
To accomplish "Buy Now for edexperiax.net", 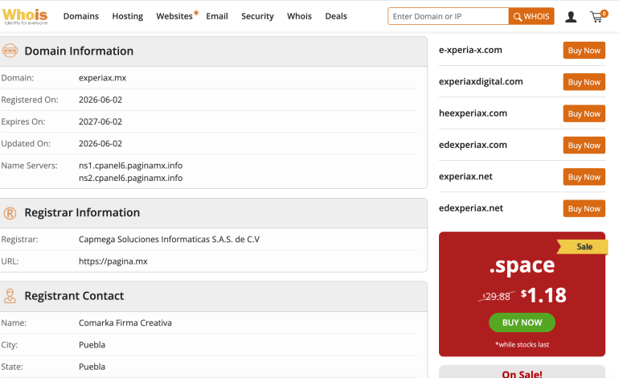I will click(584, 208).
